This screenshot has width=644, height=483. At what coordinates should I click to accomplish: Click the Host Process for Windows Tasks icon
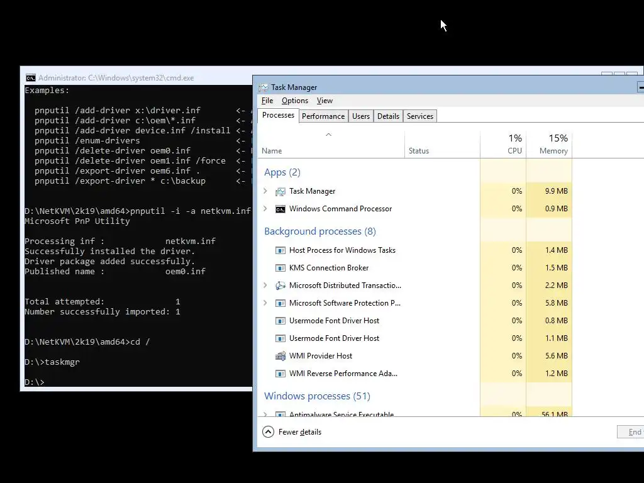tap(280, 250)
